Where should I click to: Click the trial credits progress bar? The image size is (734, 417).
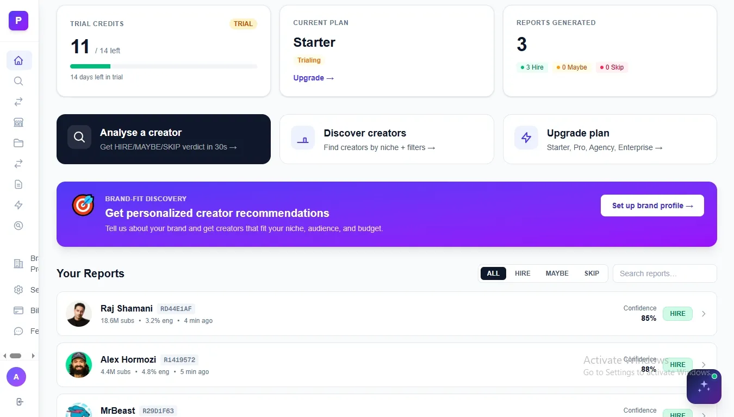point(164,66)
